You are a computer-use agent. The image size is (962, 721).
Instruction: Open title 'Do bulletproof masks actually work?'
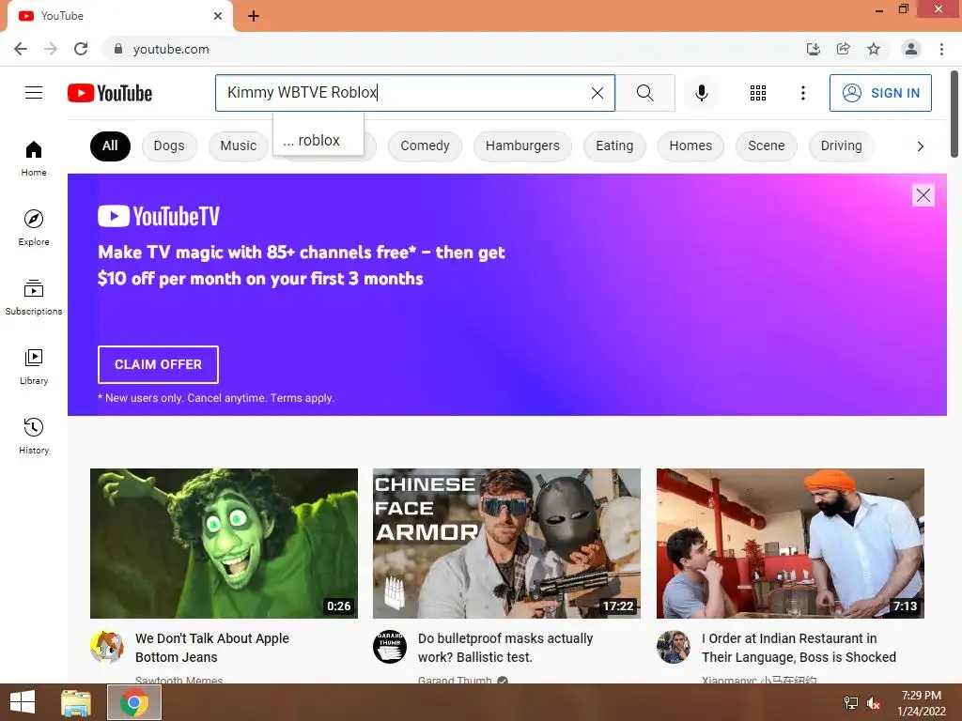(x=504, y=648)
